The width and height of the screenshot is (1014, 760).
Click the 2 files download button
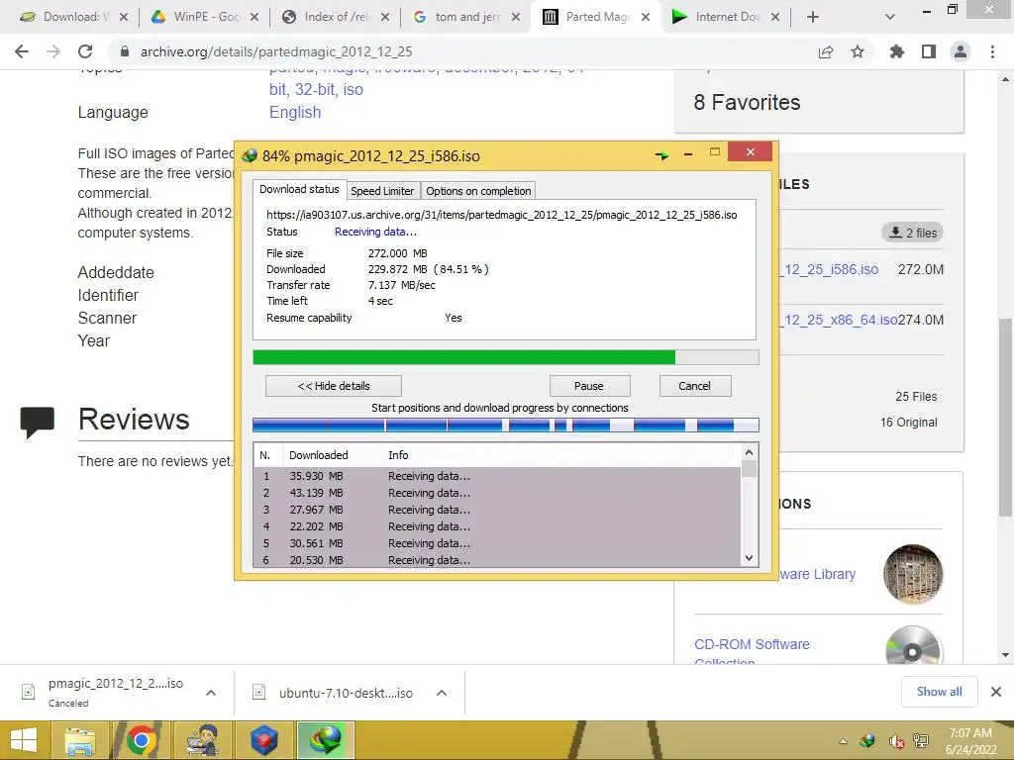point(912,233)
